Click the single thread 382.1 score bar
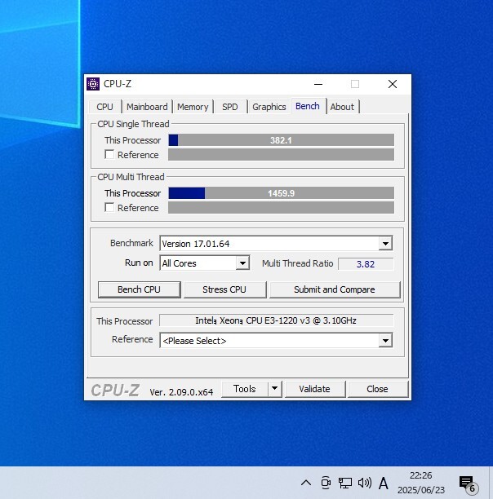493x499 pixels. [282, 140]
